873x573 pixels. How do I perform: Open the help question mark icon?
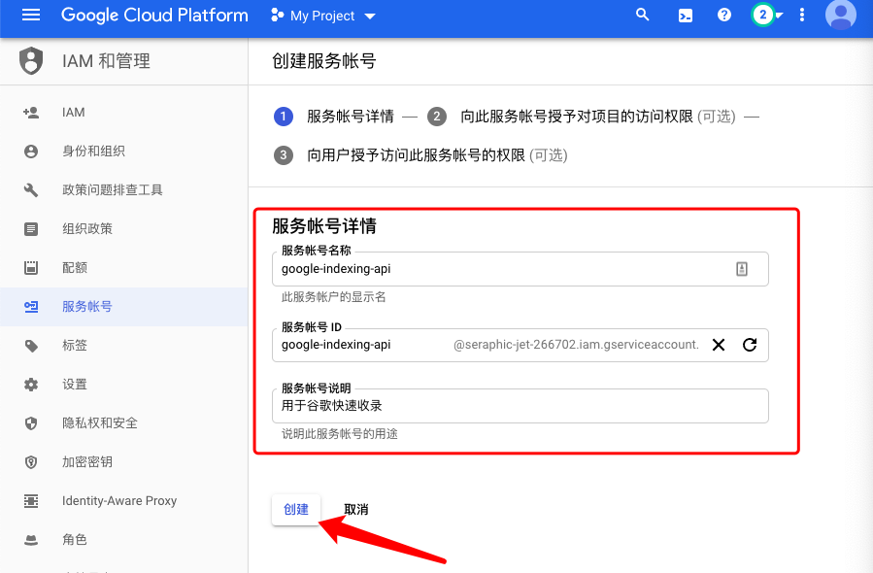pyautogui.click(x=723, y=15)
